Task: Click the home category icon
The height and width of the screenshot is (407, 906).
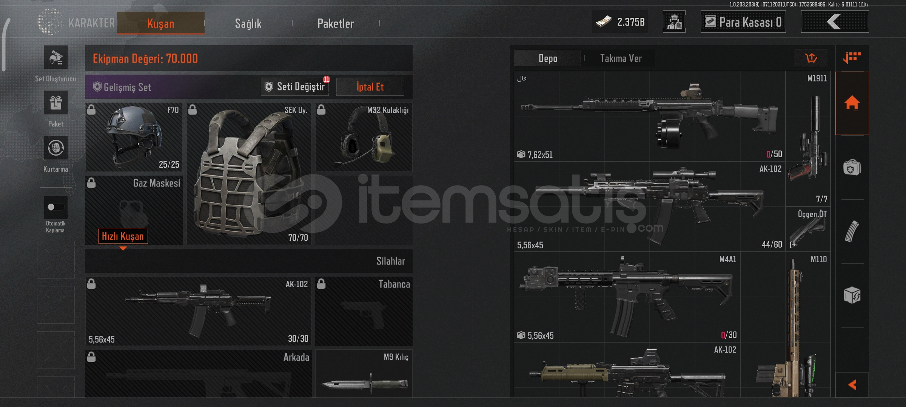Action: click(x=852, y=103)
